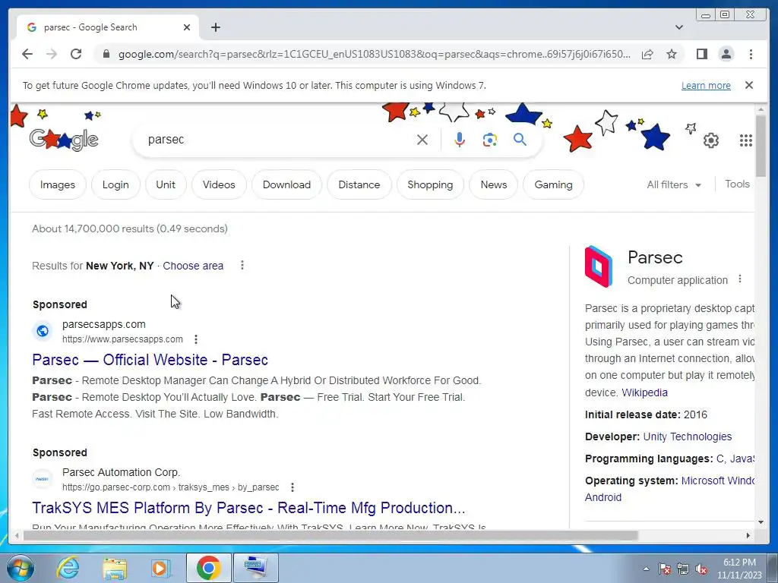Start voice search with microphone icon

point(460,140)
